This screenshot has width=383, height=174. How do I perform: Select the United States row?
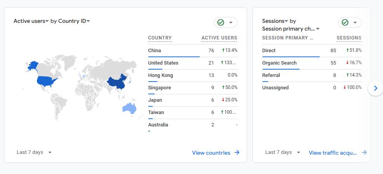[x=193, y=63]
